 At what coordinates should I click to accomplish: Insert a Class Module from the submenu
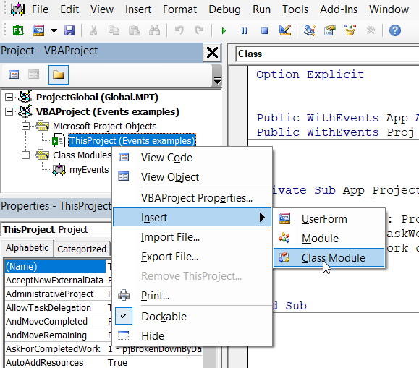(x=329, y=258)
